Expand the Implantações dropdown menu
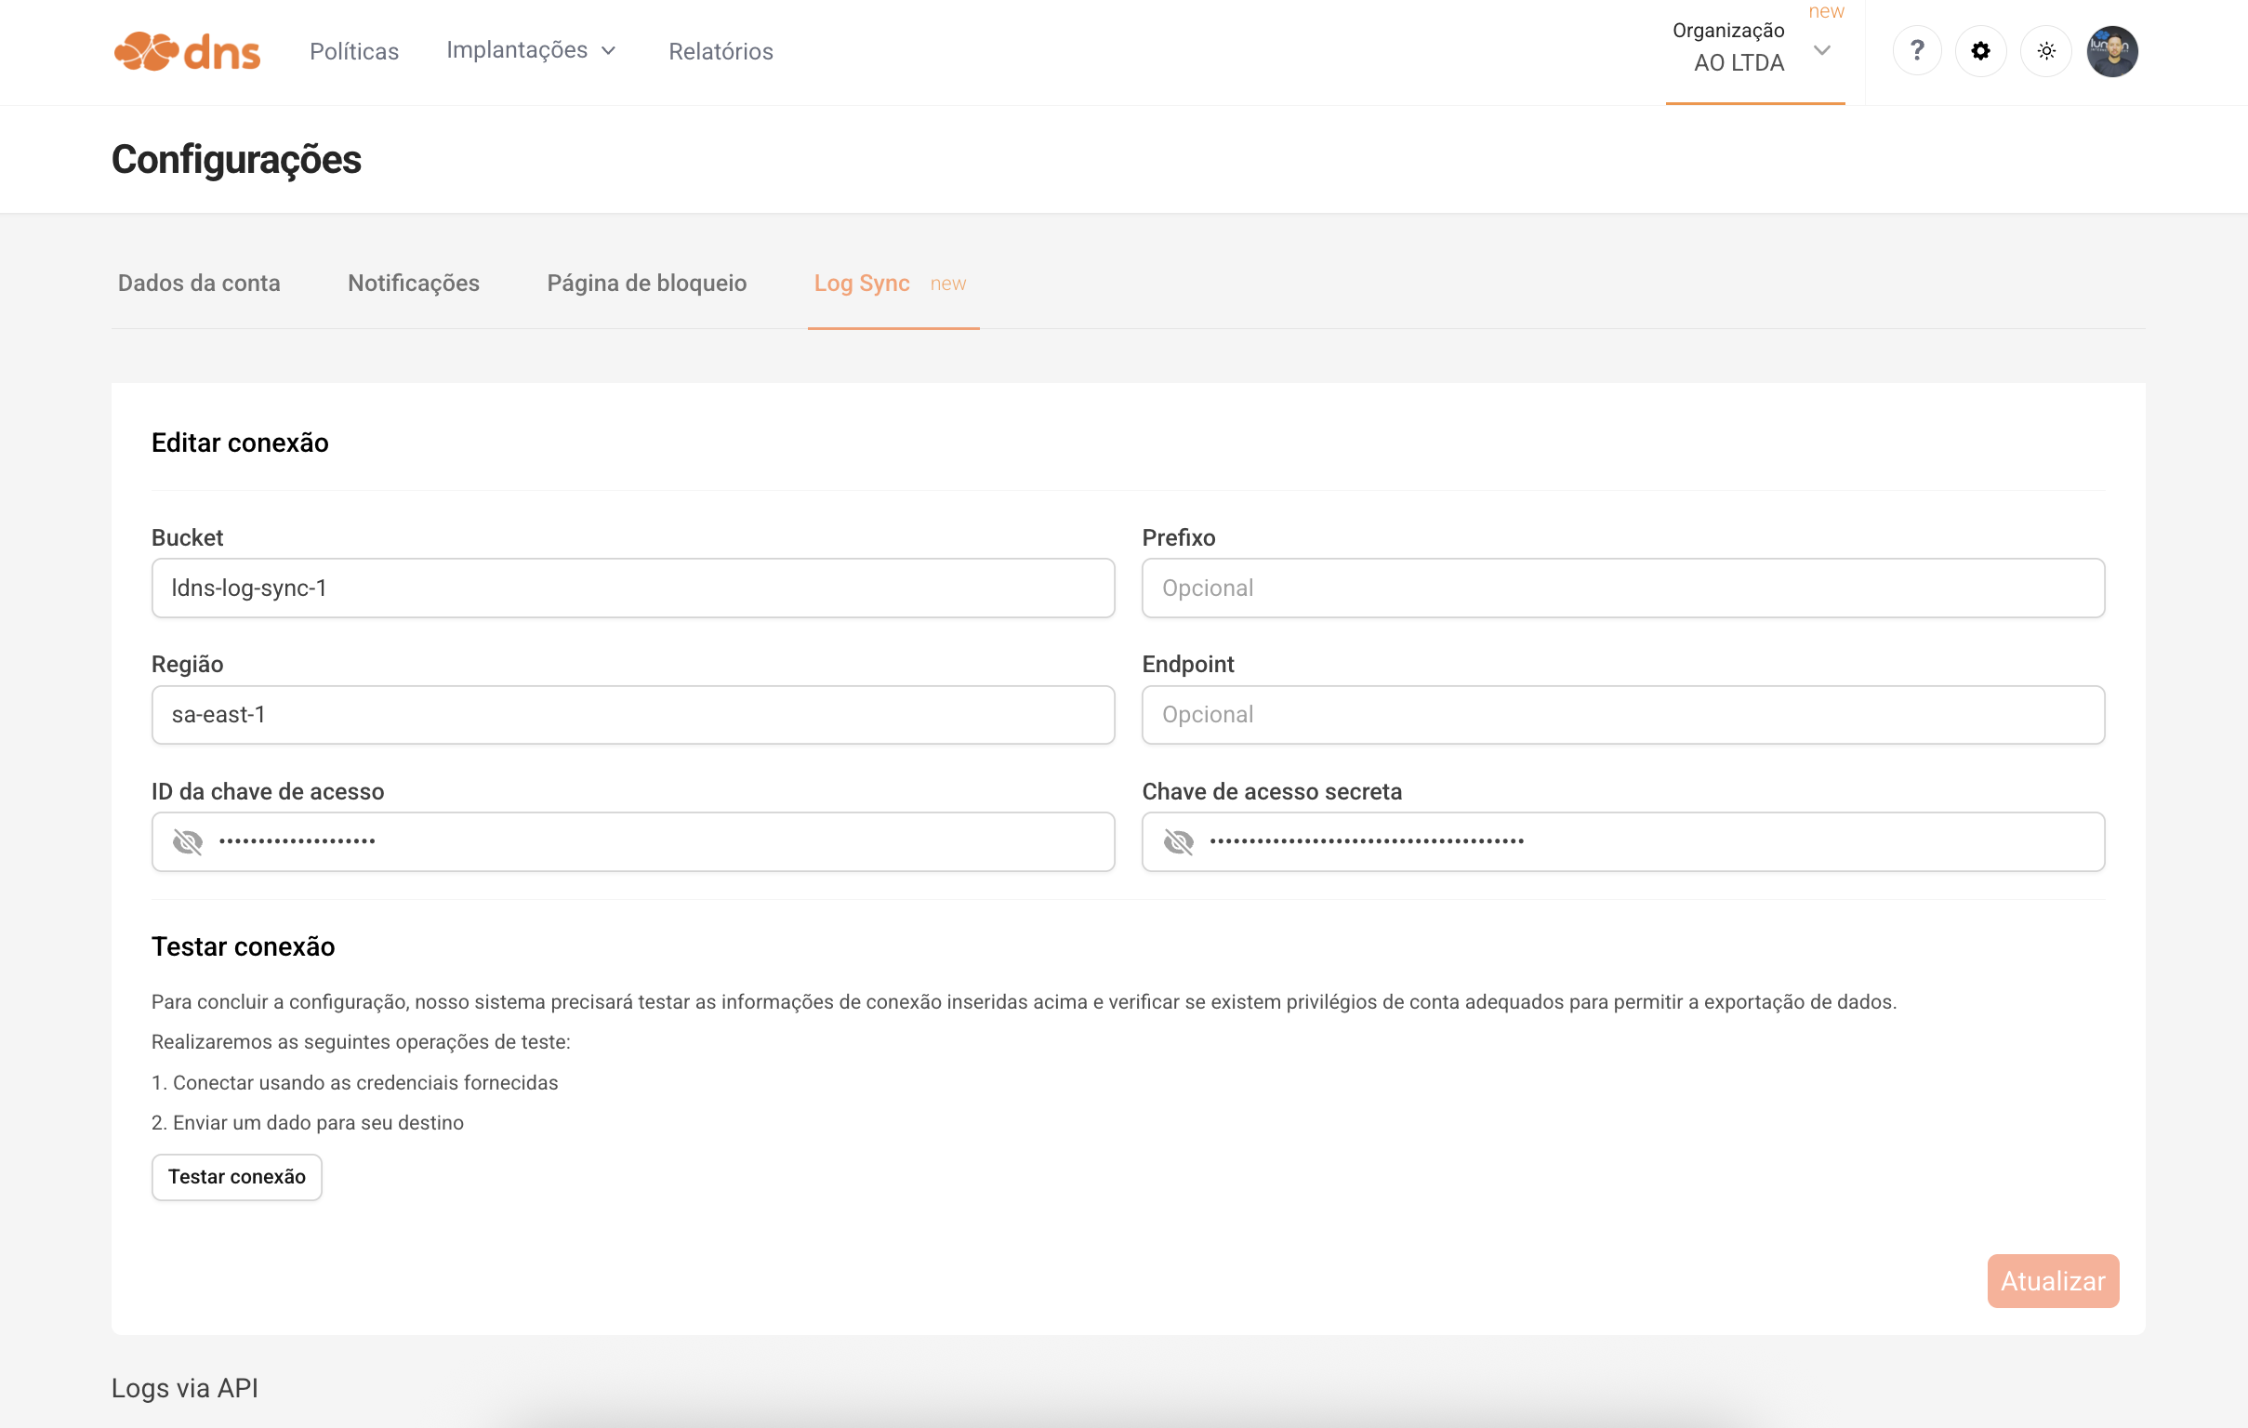Viewport: 2248px width, 1428px height. tap(530, 50)
